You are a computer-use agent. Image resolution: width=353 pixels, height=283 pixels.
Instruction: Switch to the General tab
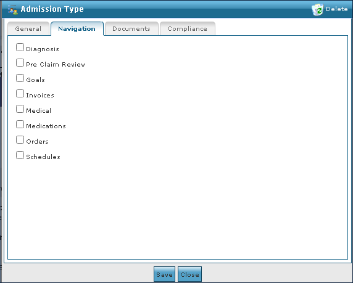click(28, 28)
